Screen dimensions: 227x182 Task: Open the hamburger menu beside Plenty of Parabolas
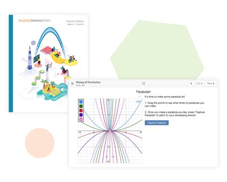72,84
